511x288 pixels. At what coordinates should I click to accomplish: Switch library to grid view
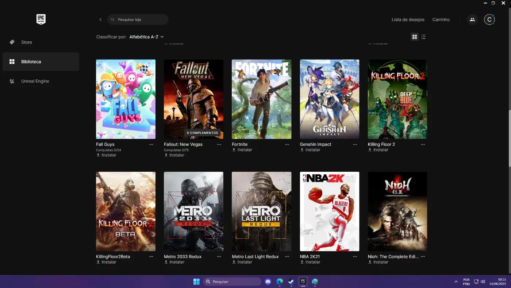415,37
